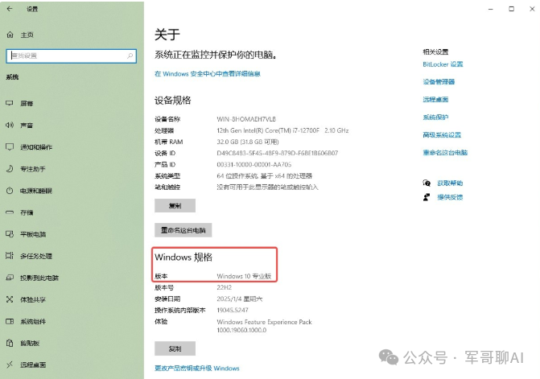This screenshot has height=379, width=540.
Task: Click 复制 button under Windows 规格
Action: point(175,348)
